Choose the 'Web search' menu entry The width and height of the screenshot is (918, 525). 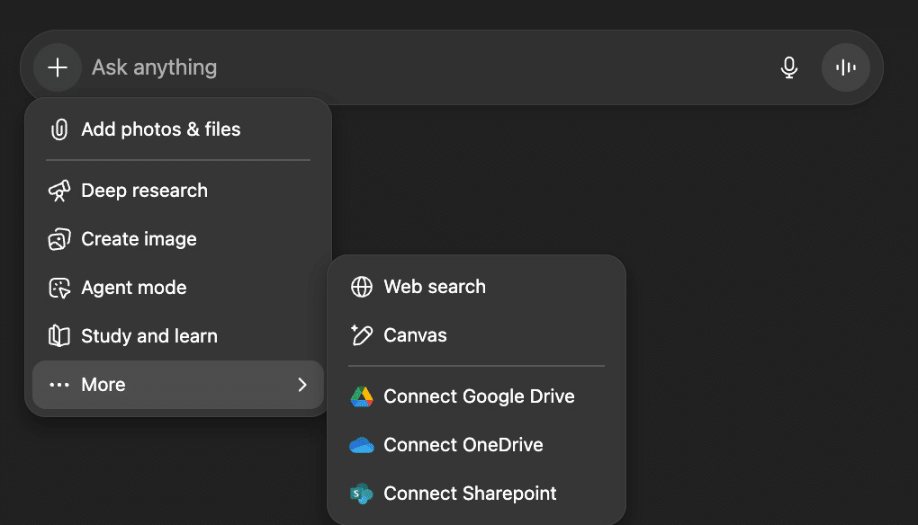click(x=435, y=287)
